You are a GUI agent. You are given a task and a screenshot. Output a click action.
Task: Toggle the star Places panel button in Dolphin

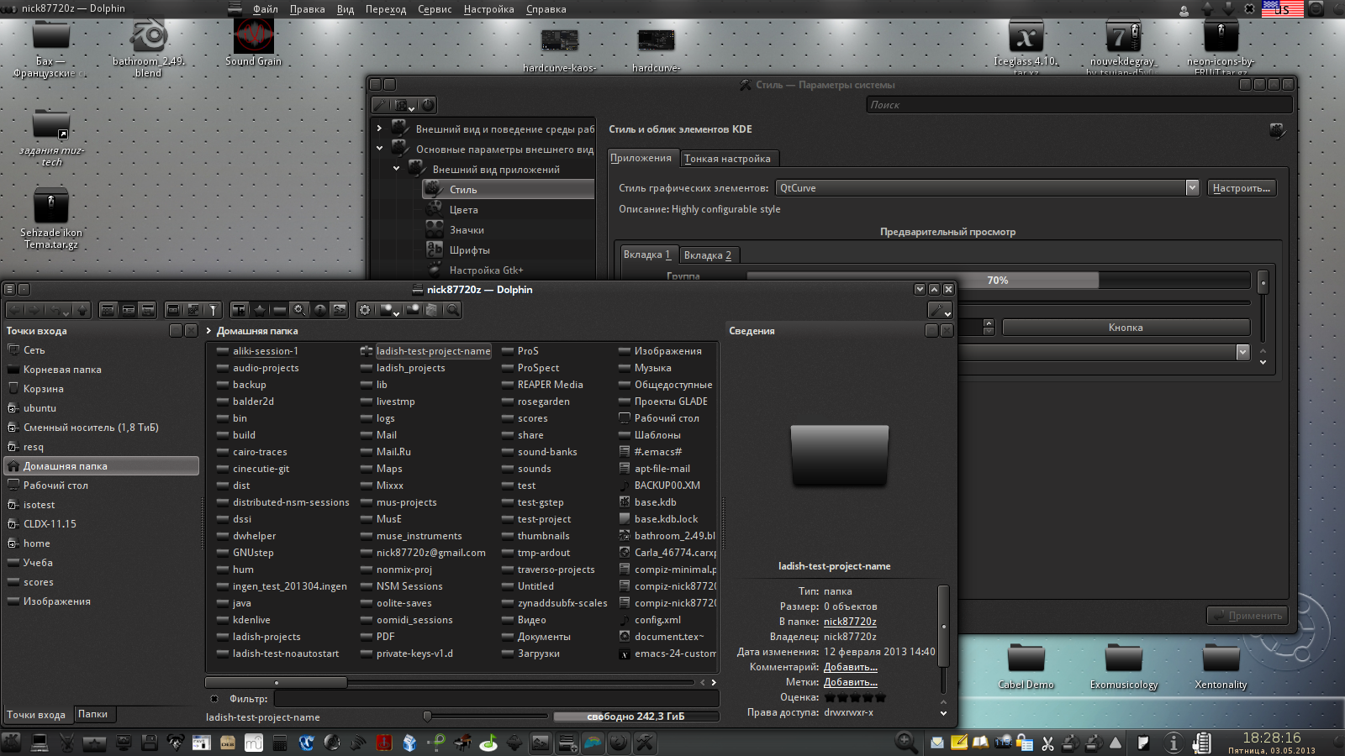[x=260, y=310]
